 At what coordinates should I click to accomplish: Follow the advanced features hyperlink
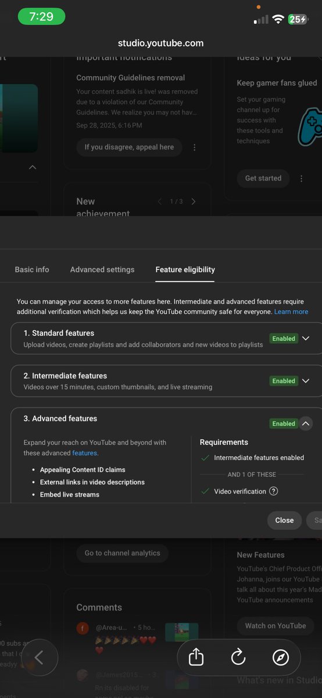click(x=84, y=453)
